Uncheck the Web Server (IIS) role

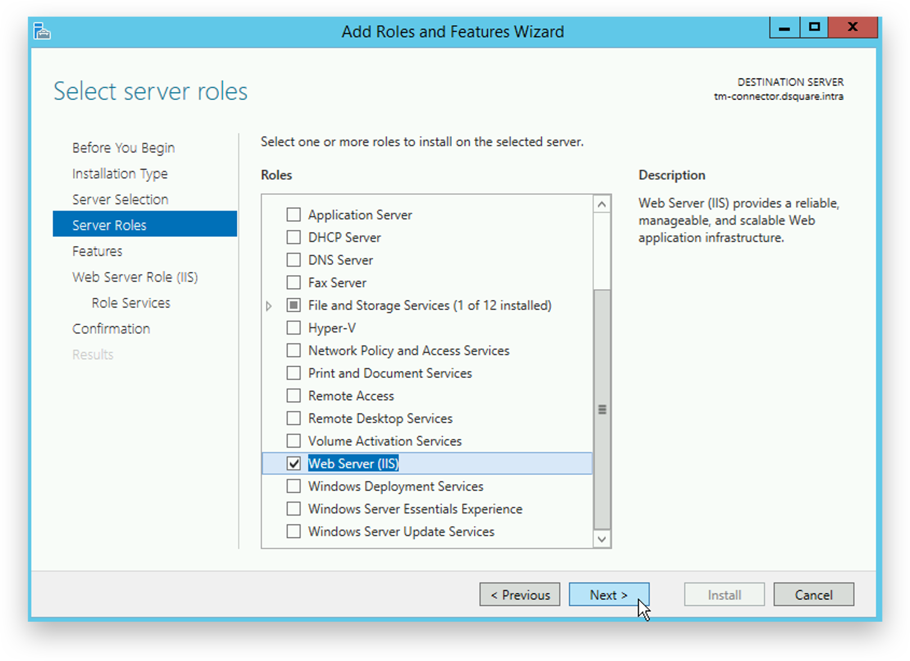tap(293, 464)
